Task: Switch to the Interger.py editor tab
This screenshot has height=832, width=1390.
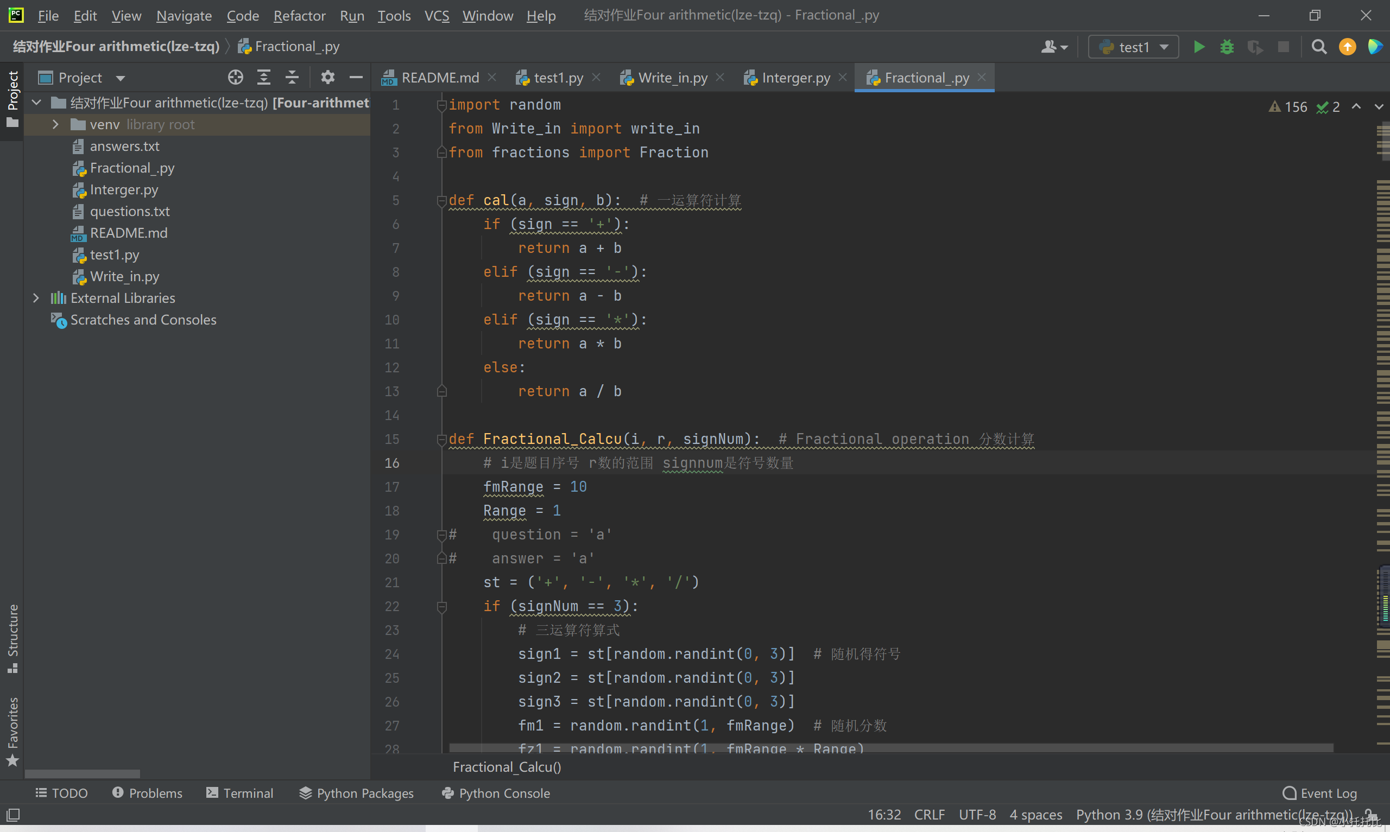Action: pyautogui.click(x=795, y=78)
